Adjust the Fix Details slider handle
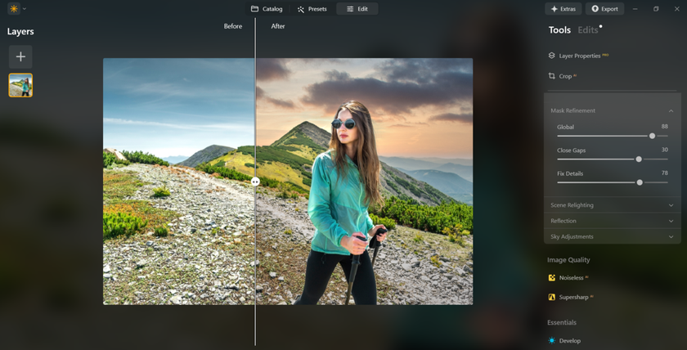The width and height of the screenshot is (687, 350). click(640, 182)
